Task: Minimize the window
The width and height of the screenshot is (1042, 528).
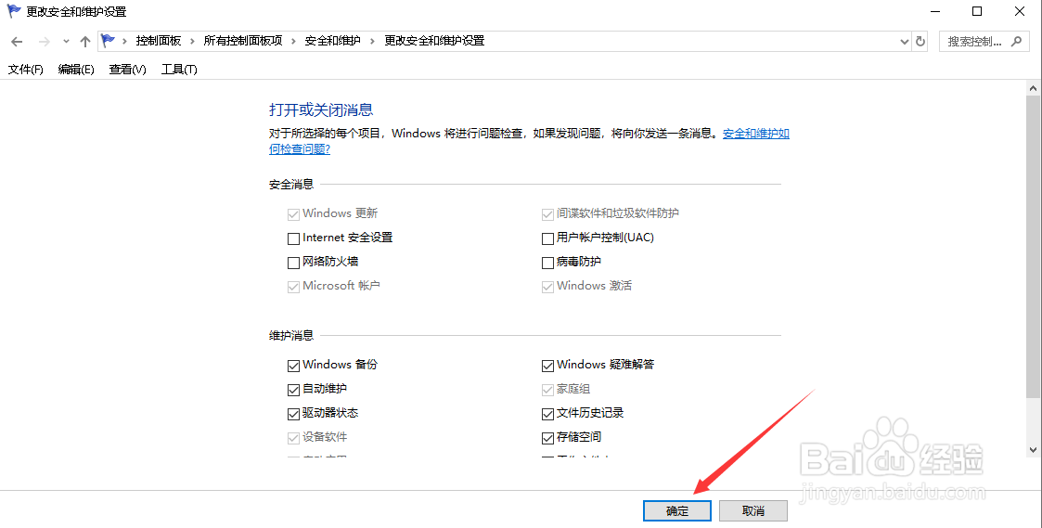Action: click(935, 11)
